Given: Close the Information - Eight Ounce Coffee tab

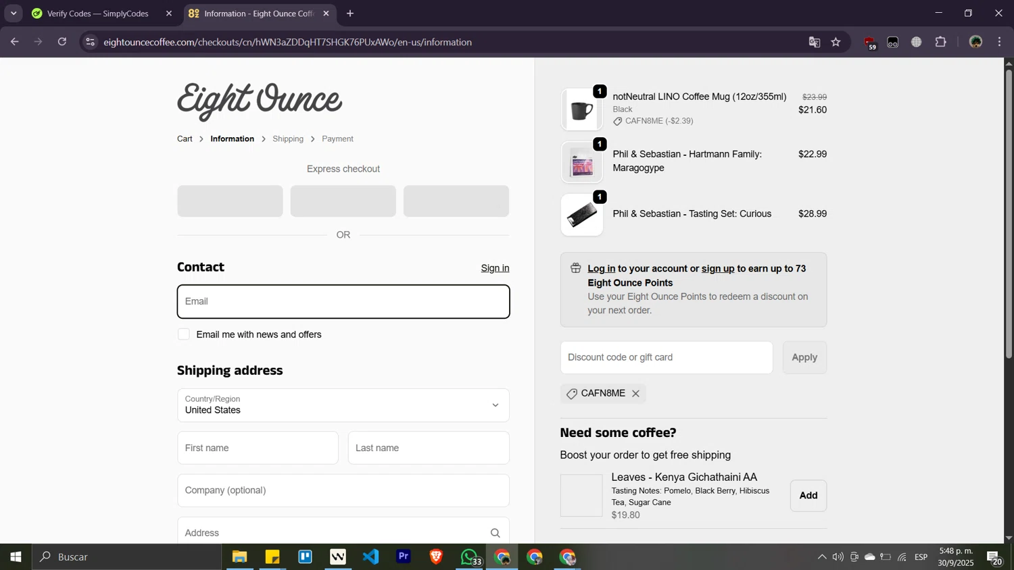Looking at the screenshot, I should pos(326,14).
